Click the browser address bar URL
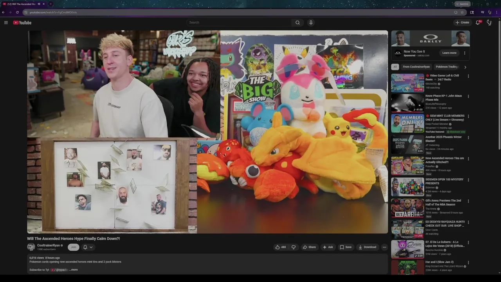Viewport: 501px width, 282px height. point(53,12)
